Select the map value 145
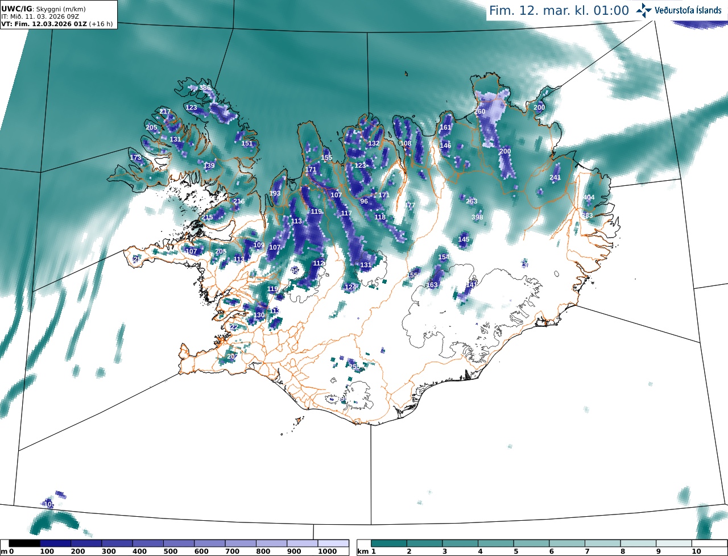Image resolution: width=728 pixels, height=556 pixels. pyautogui.click(x=464, y=239)
